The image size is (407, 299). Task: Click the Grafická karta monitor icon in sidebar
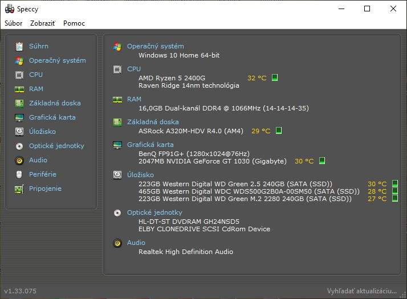pos(19,117)
